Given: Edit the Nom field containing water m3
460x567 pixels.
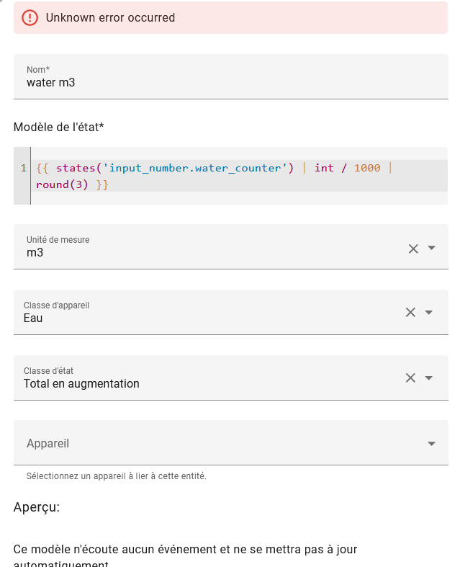Looking at the screenshot, I should pos(231,76).
